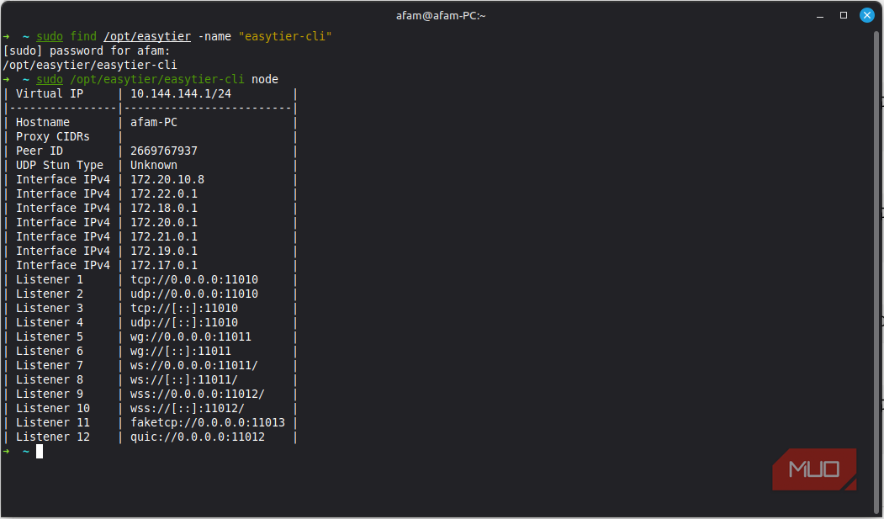Click the output path /opt/easytier/easytier-cli
The height and width of the screenshot is (519, 884).
coord(90,66)
